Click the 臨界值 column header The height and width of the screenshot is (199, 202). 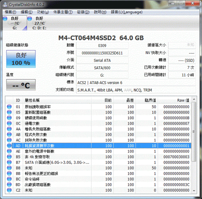pos(147,100)
